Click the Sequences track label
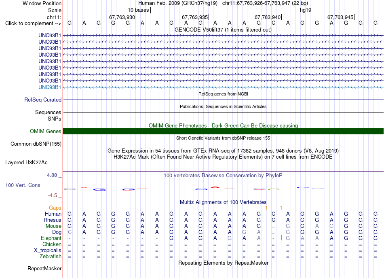Image resolution: width=384 pixels, height=278 pixels. point(48,112)
